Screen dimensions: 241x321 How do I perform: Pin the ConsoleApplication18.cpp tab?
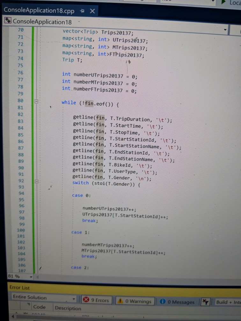(82, 11)
